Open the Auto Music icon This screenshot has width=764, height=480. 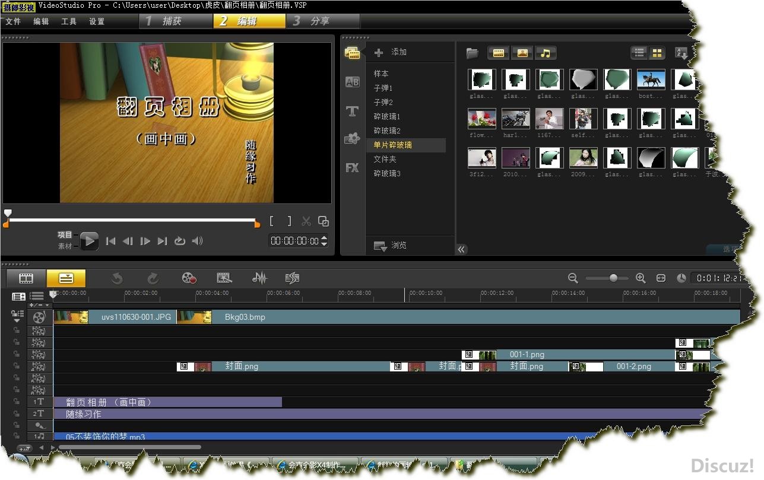click(x=292, y=278)
